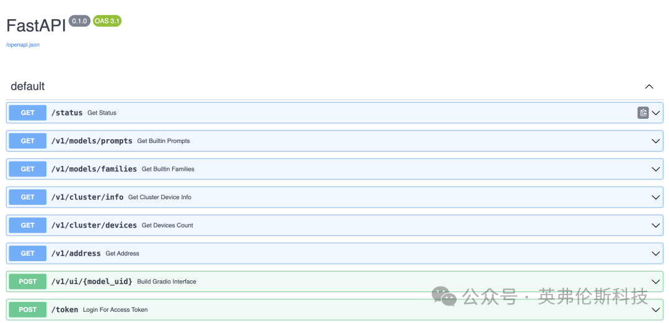Expand the /v1/models/prompts chevron

point(656,141)
